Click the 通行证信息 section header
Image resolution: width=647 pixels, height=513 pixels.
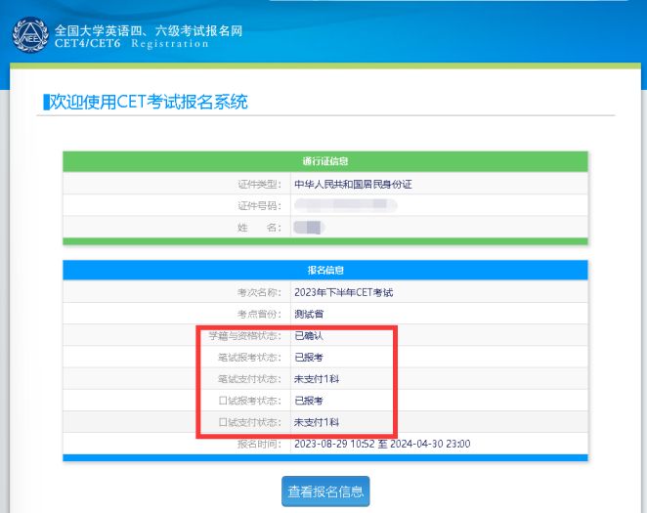coord(325,161)
